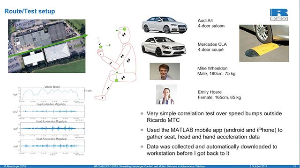Click the Audi A4 4-door saloon label
Screen dimensions: 300x168
[211, 23]
